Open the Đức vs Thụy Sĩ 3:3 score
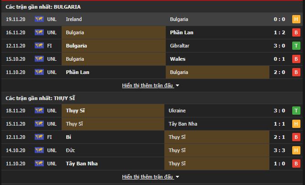 coord(279,150)
